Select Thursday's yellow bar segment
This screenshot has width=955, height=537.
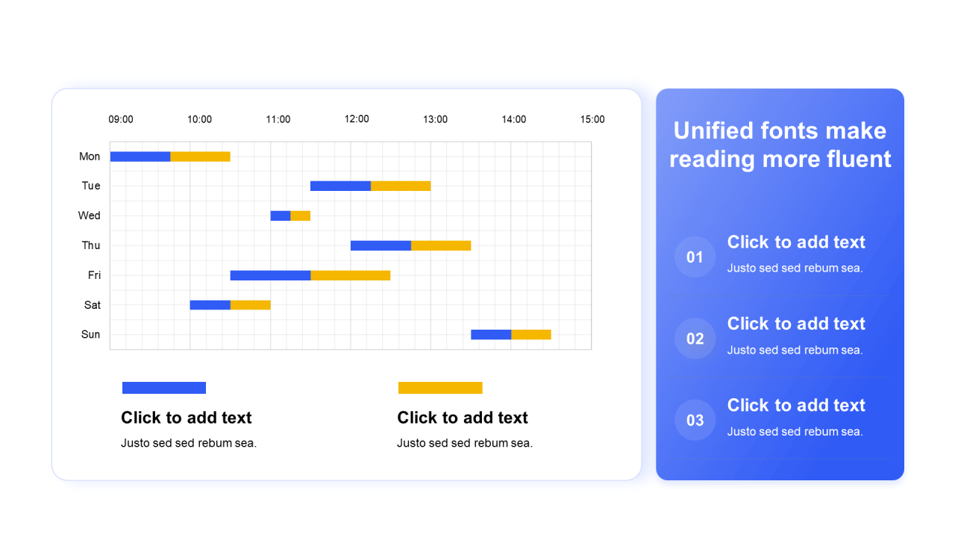[441, 245]
